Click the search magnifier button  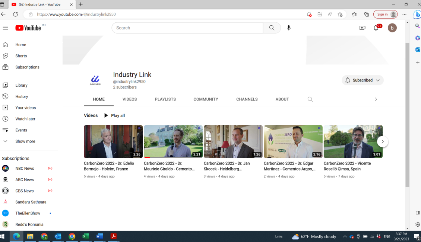[x=272, y=28]
